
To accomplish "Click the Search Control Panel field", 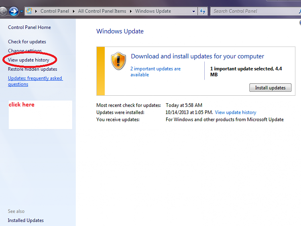I will [255, 11].
